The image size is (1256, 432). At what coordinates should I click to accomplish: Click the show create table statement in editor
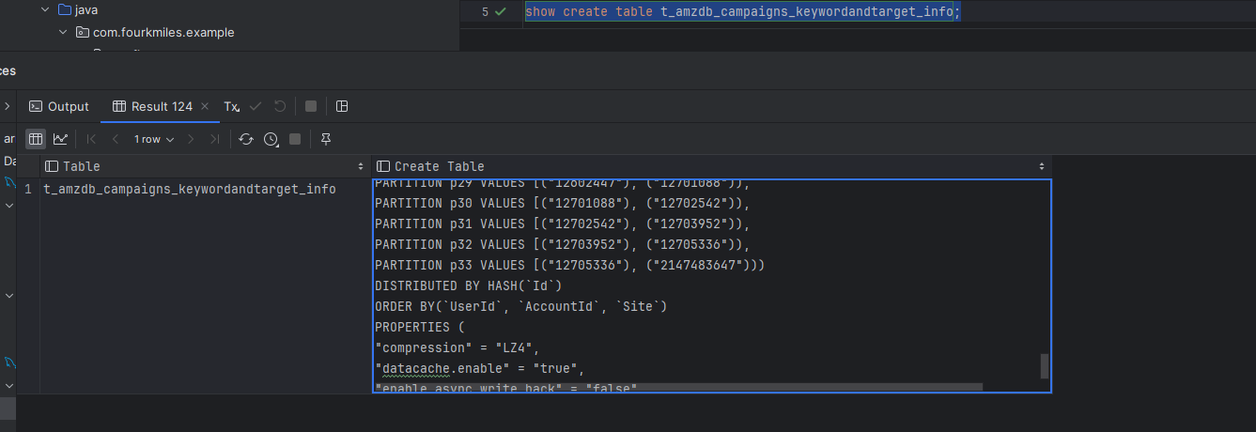tap(742, 11)
